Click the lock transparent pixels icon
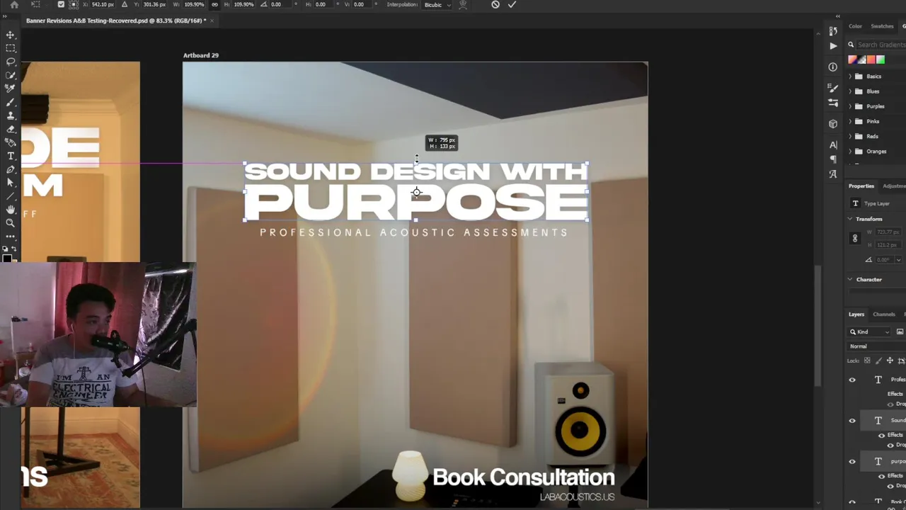Image resolution: width=906 pixels, height=510 pixels. point(867,361)
